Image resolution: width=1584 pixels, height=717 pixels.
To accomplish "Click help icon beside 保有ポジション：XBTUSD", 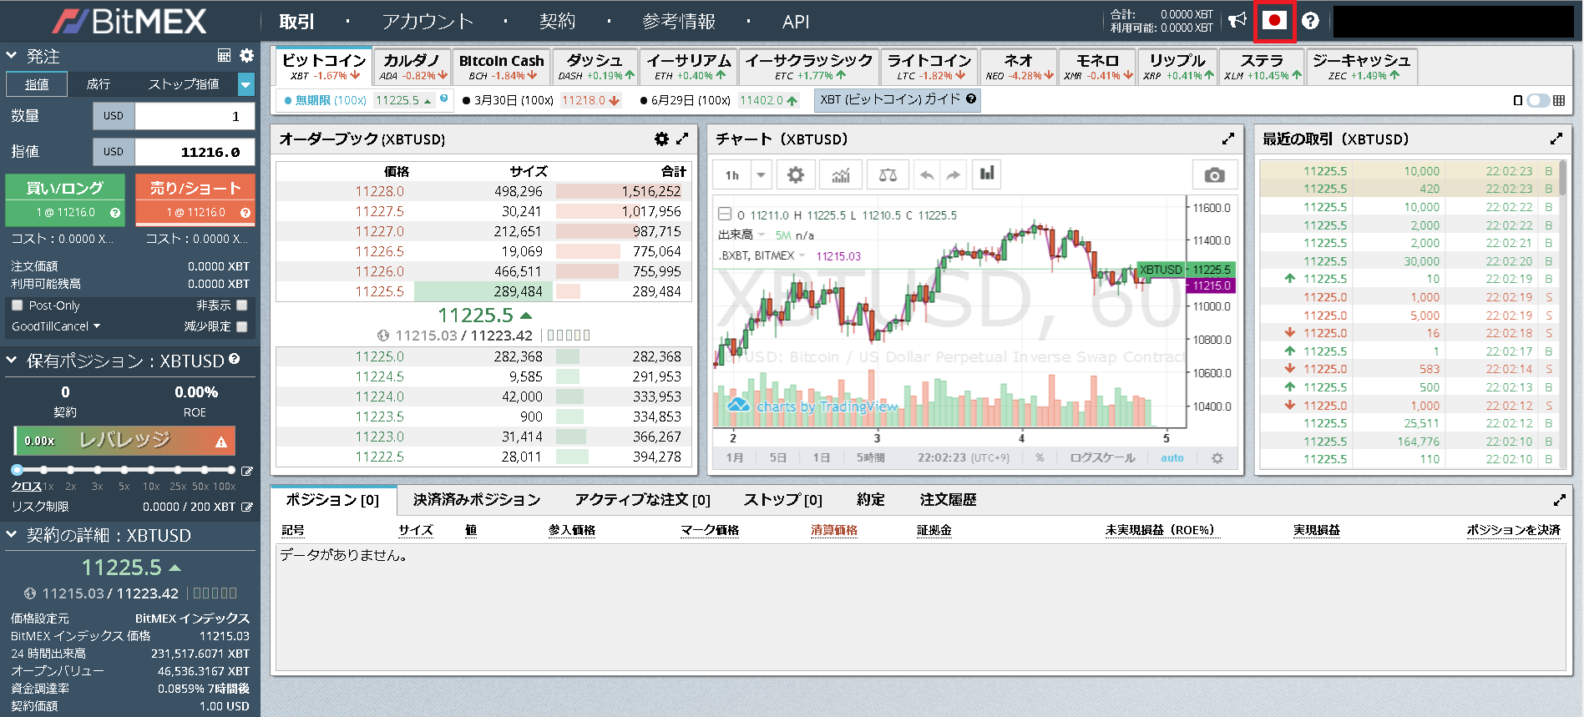I will coord(235,359).
